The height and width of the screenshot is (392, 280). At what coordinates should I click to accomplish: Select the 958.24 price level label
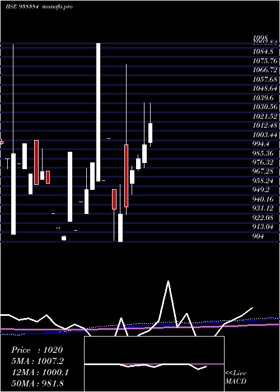click(263, 180)
